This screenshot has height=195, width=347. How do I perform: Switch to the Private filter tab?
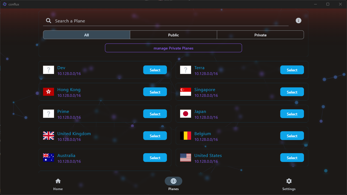click(260, 35)
